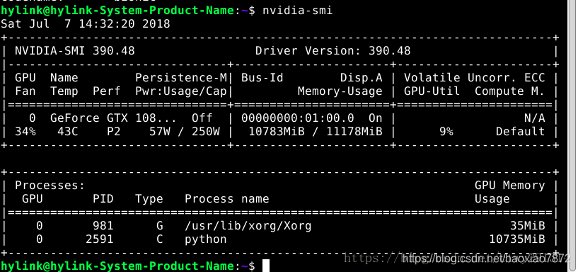Click PID 981 in process table

point(103,225)
